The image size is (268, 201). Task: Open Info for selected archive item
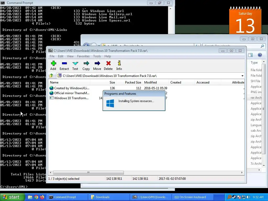pyautogui.click(x=119, y=65)
